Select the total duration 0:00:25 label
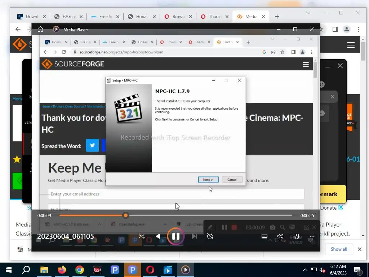 [307, 216]
